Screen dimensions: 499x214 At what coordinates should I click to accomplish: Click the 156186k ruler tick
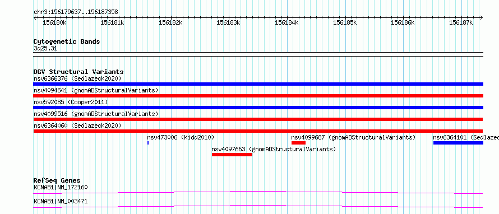(403, 22)
